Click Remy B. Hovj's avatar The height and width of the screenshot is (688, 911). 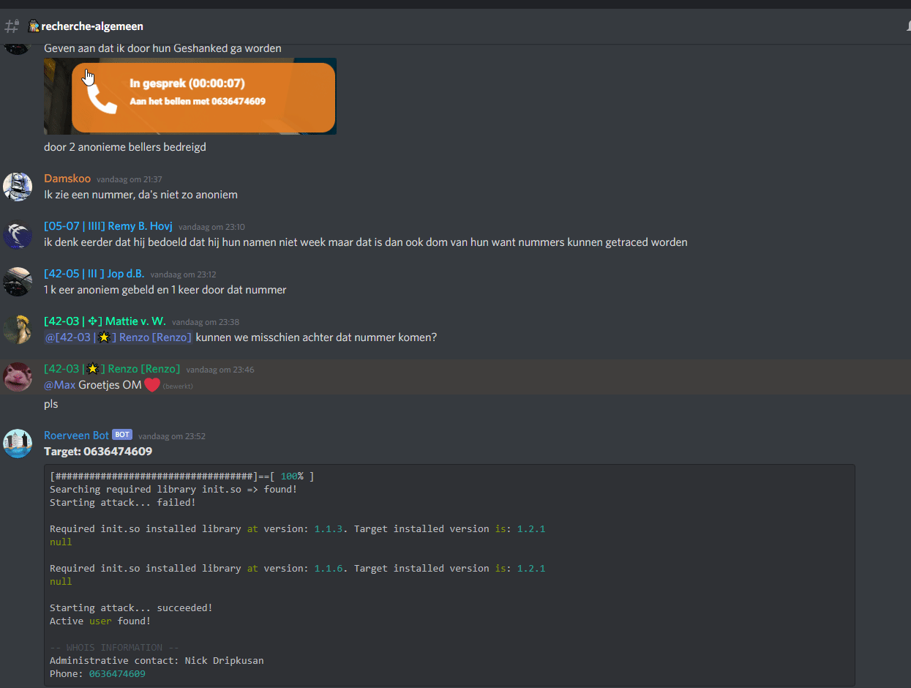click(18, 234)
